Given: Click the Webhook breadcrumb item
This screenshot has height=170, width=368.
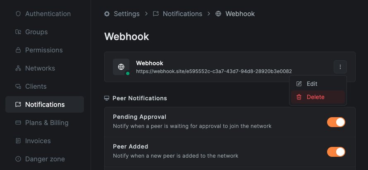Looking at the screenshot, I should [240, 14].
